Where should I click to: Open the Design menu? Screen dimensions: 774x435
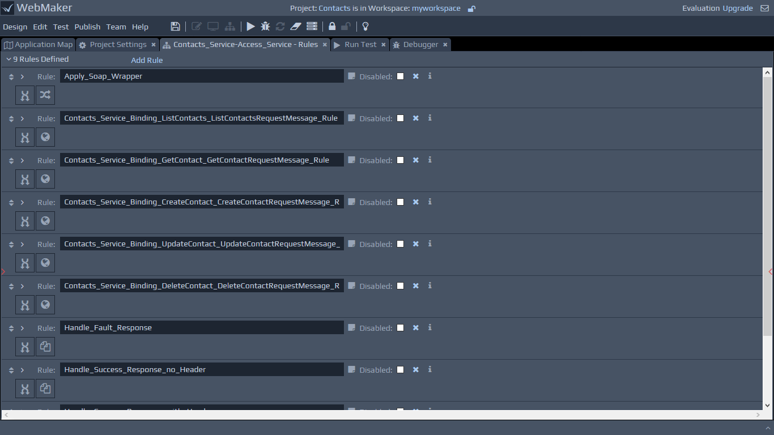coord(15,27)
